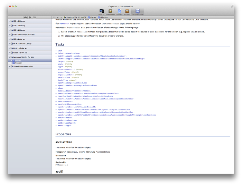242x185 pixels.
Task: Click the iOS 5.0 Library docset icon
Action: [x=12, y=26]
